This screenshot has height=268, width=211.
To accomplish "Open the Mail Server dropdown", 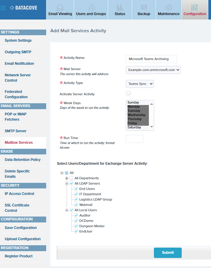I will click(153, 70).
